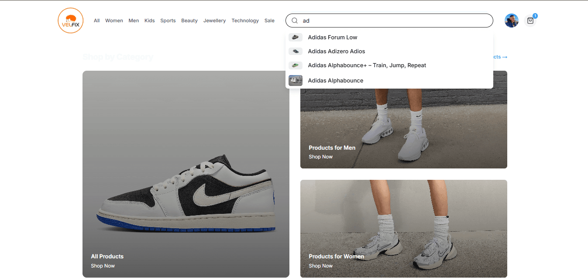
Task: Click Shop Now for Products for Men
Action: click(x=320, y=157)
